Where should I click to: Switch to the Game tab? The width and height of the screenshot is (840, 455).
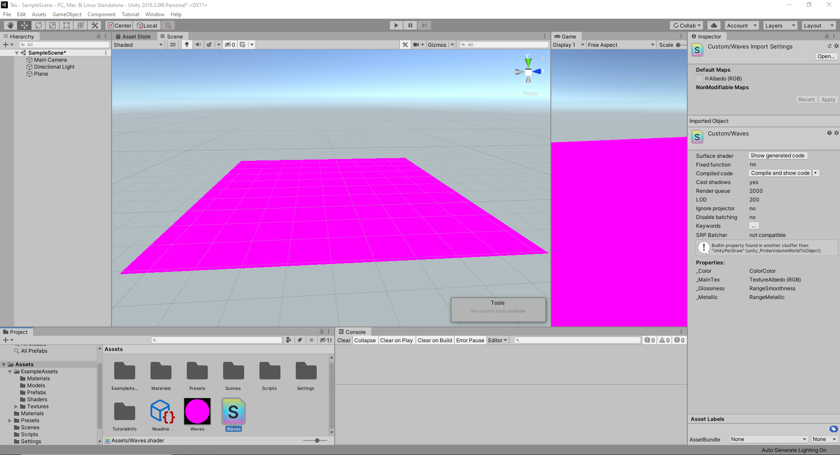pos(565,36)
